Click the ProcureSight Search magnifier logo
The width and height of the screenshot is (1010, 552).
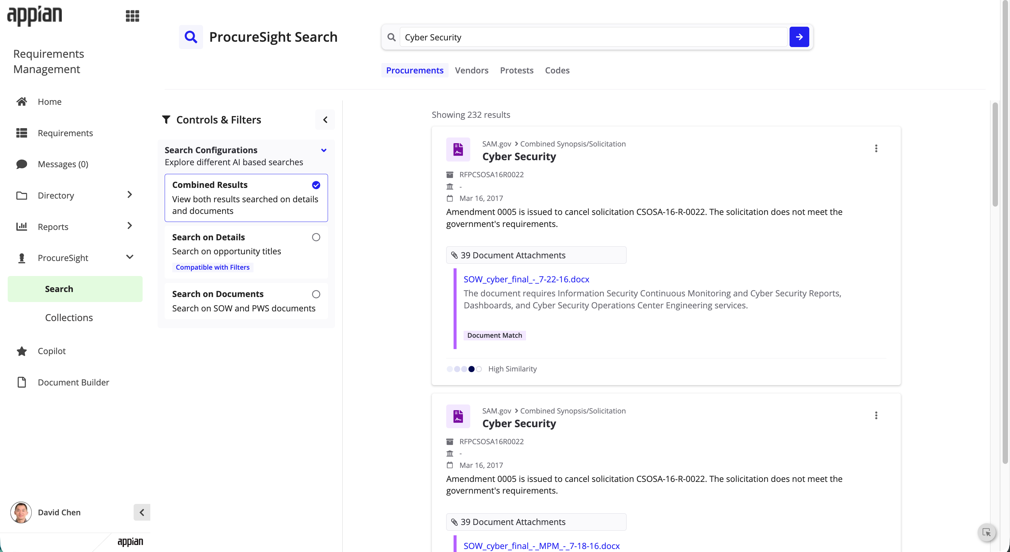tap(191, 37)
